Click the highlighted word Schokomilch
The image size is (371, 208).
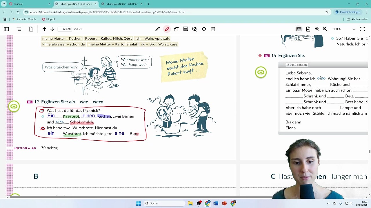pos(82,122)
